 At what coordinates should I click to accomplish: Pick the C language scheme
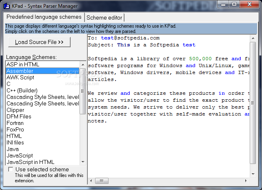click(x=42, y=84)
